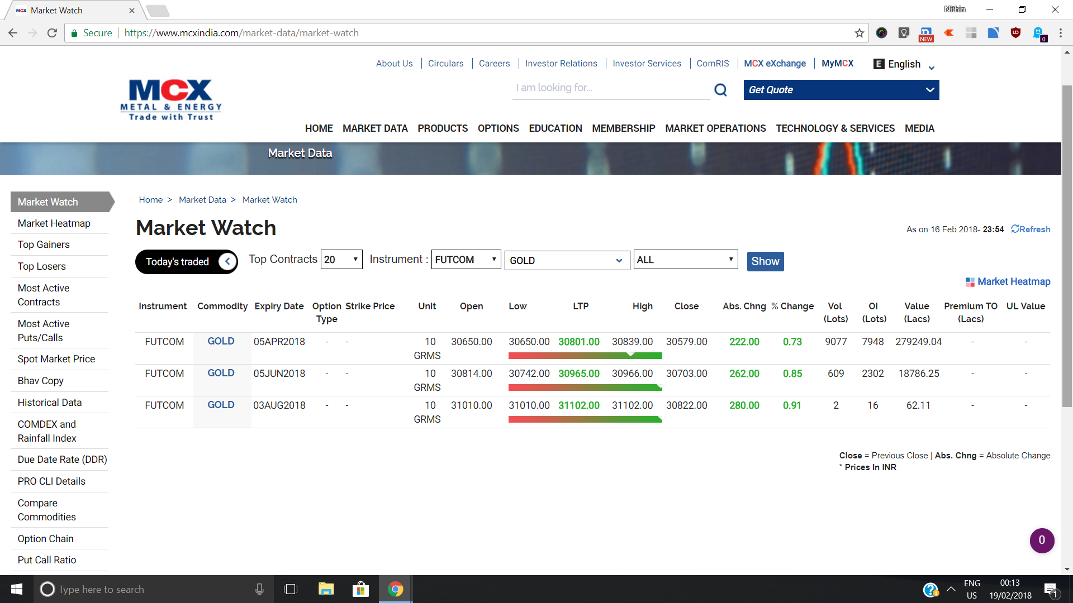1073x603 pixels.
Task: Open Windows Start menu
Action: pos(16,589)
